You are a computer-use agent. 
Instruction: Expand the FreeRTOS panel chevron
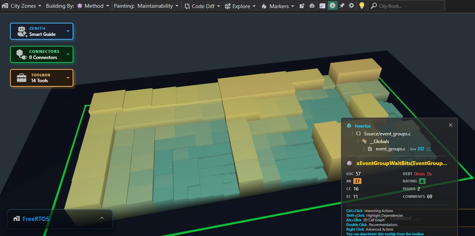click(x=102, y=218)
